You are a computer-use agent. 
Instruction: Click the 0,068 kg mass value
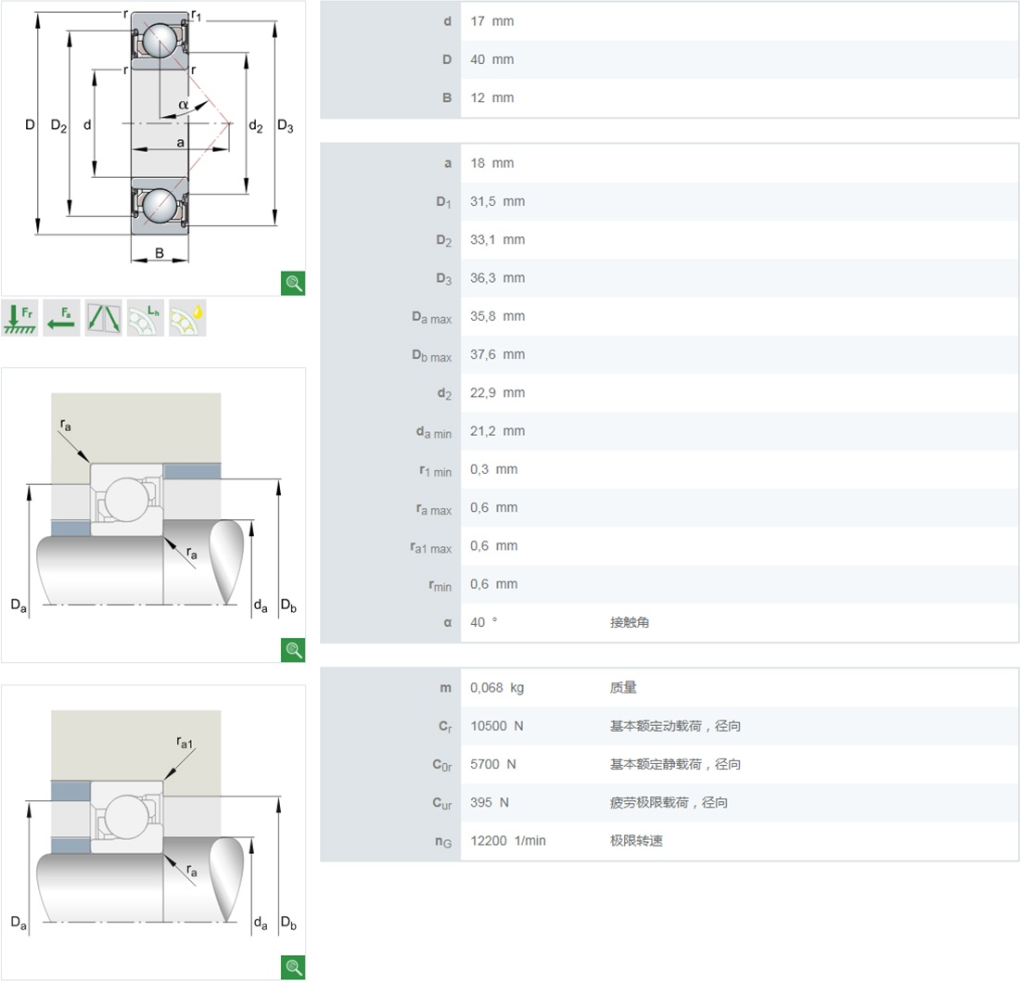tap(496, 688)
